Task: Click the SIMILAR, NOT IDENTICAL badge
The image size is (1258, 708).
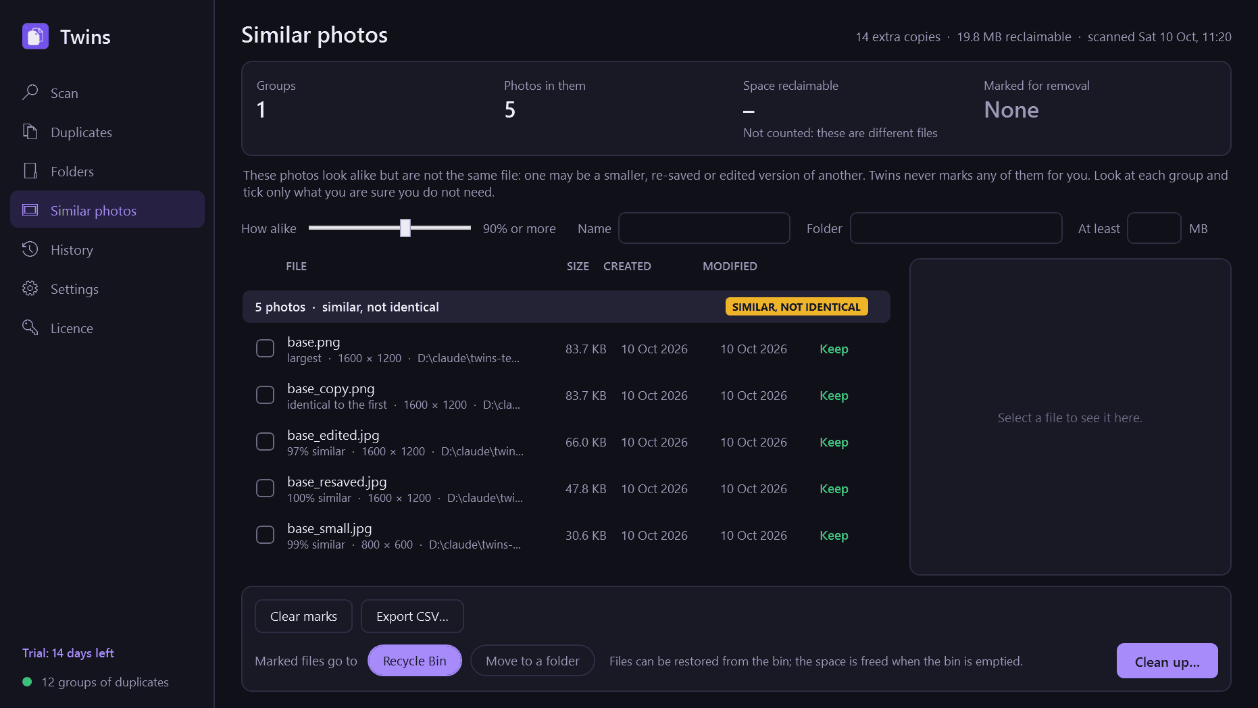Action: pyautogui.click(x=797, y=307)
